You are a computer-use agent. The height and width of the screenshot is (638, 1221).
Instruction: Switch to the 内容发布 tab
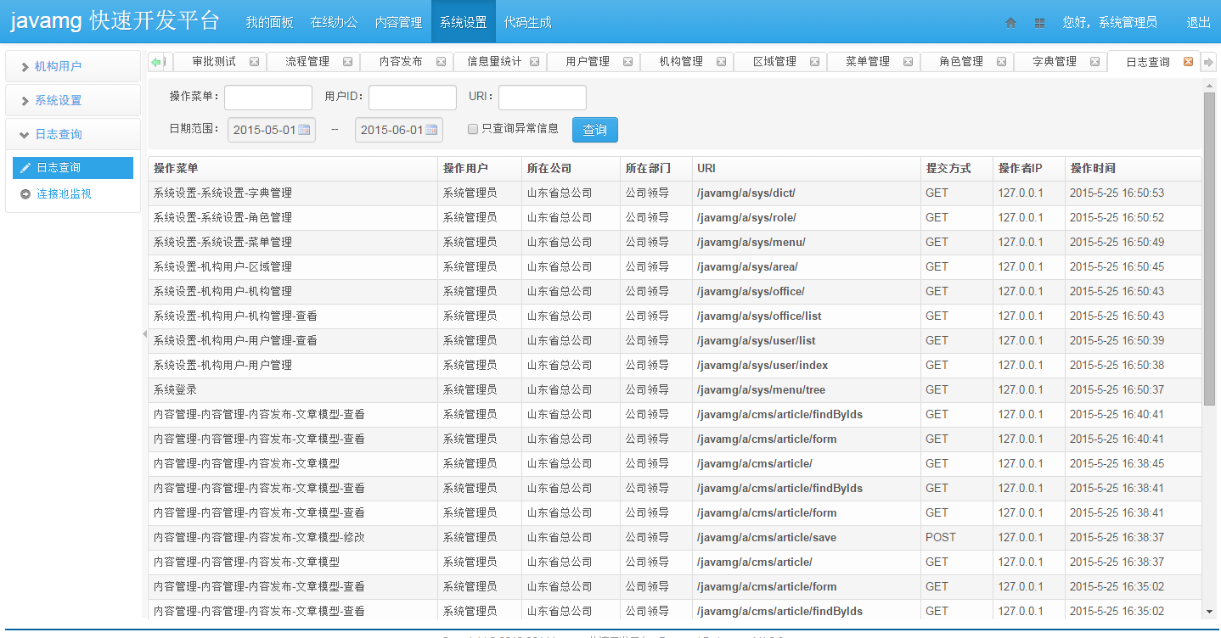click(x=401, y=61)
